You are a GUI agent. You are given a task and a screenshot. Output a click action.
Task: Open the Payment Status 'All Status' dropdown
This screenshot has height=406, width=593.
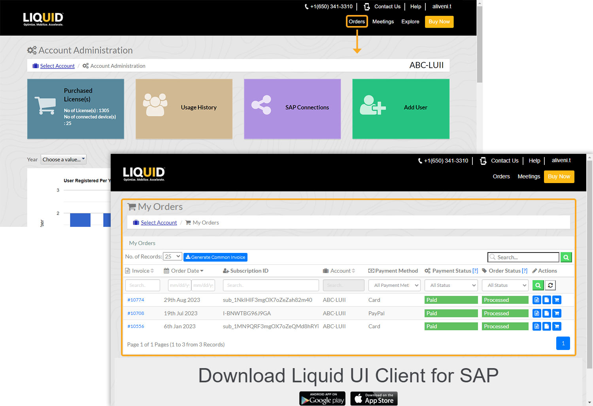(x=451, y=285)
